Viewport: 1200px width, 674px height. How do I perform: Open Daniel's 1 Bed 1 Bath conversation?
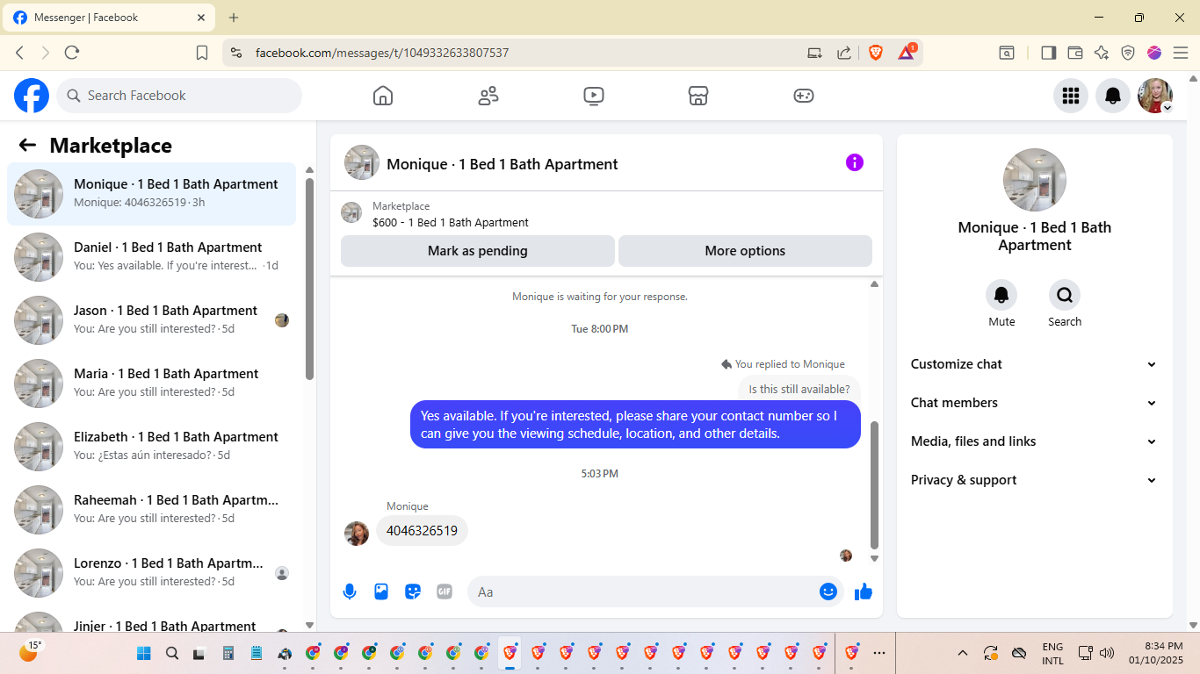click(151, 257)
